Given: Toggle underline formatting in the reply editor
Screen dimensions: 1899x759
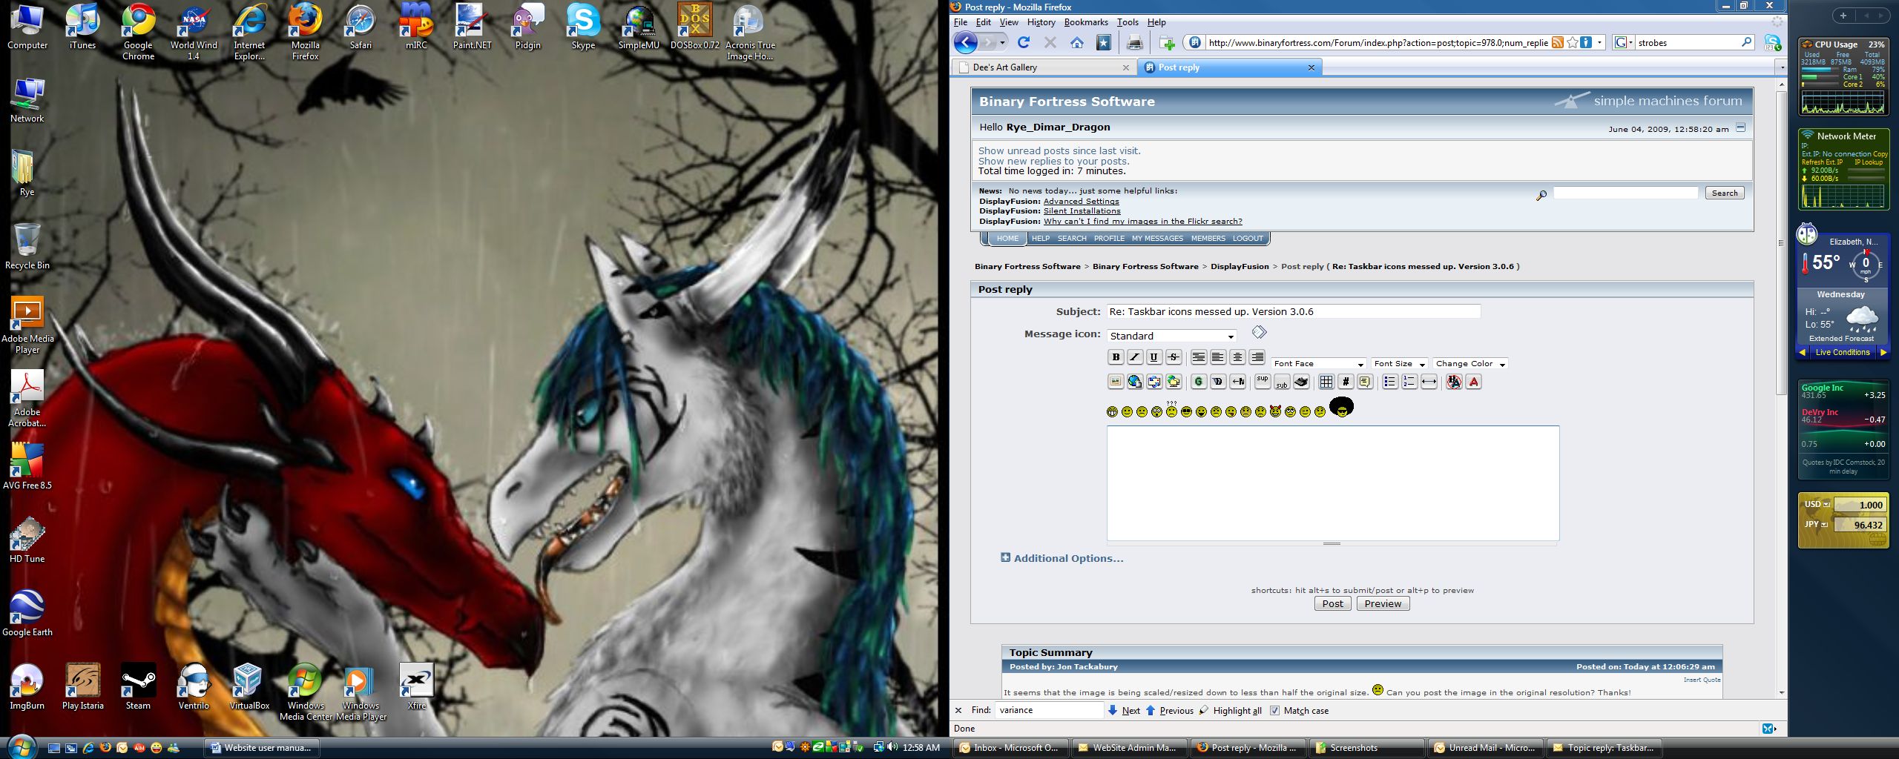Looking at the screenshot, I should tap(1154, 357).
